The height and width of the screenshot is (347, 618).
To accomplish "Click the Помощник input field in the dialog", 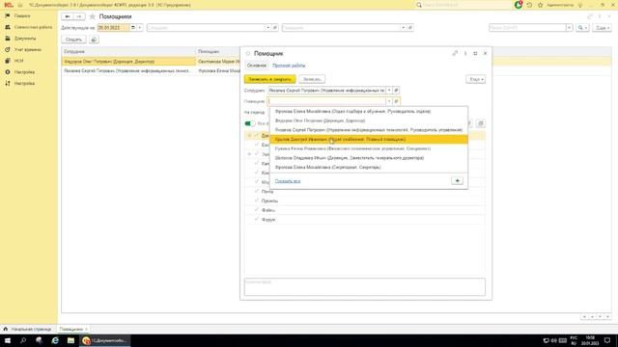I will tap(326, 101).
